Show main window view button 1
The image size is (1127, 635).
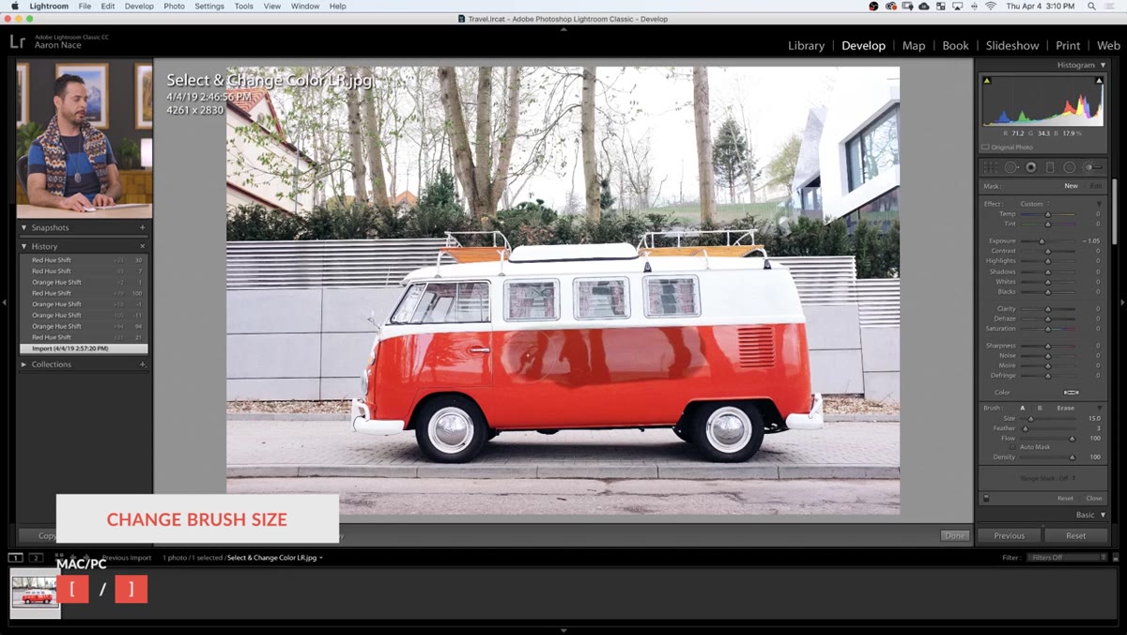click(x=16, y=558)
